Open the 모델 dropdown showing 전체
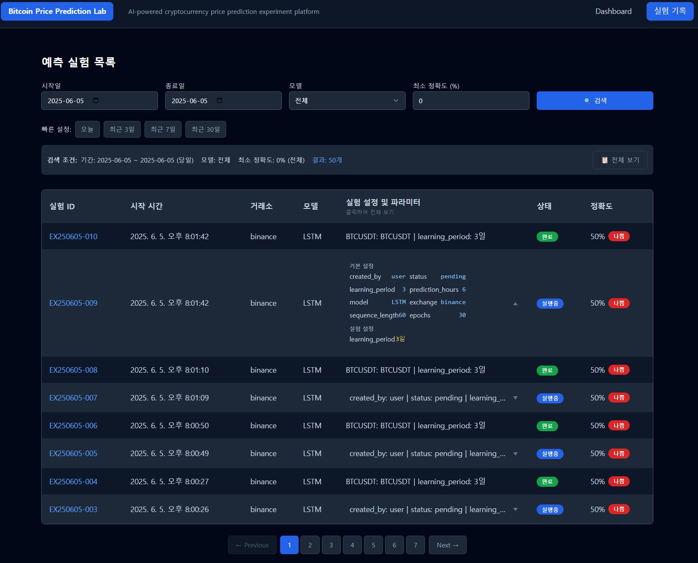698x563 pixels. pos(347,101)
